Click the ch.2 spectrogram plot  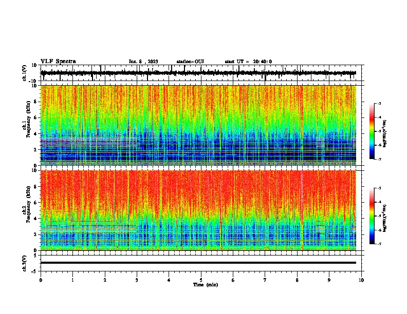[x=198, y=210]
